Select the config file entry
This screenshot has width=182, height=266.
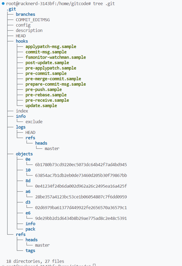[x=23, y=25]
